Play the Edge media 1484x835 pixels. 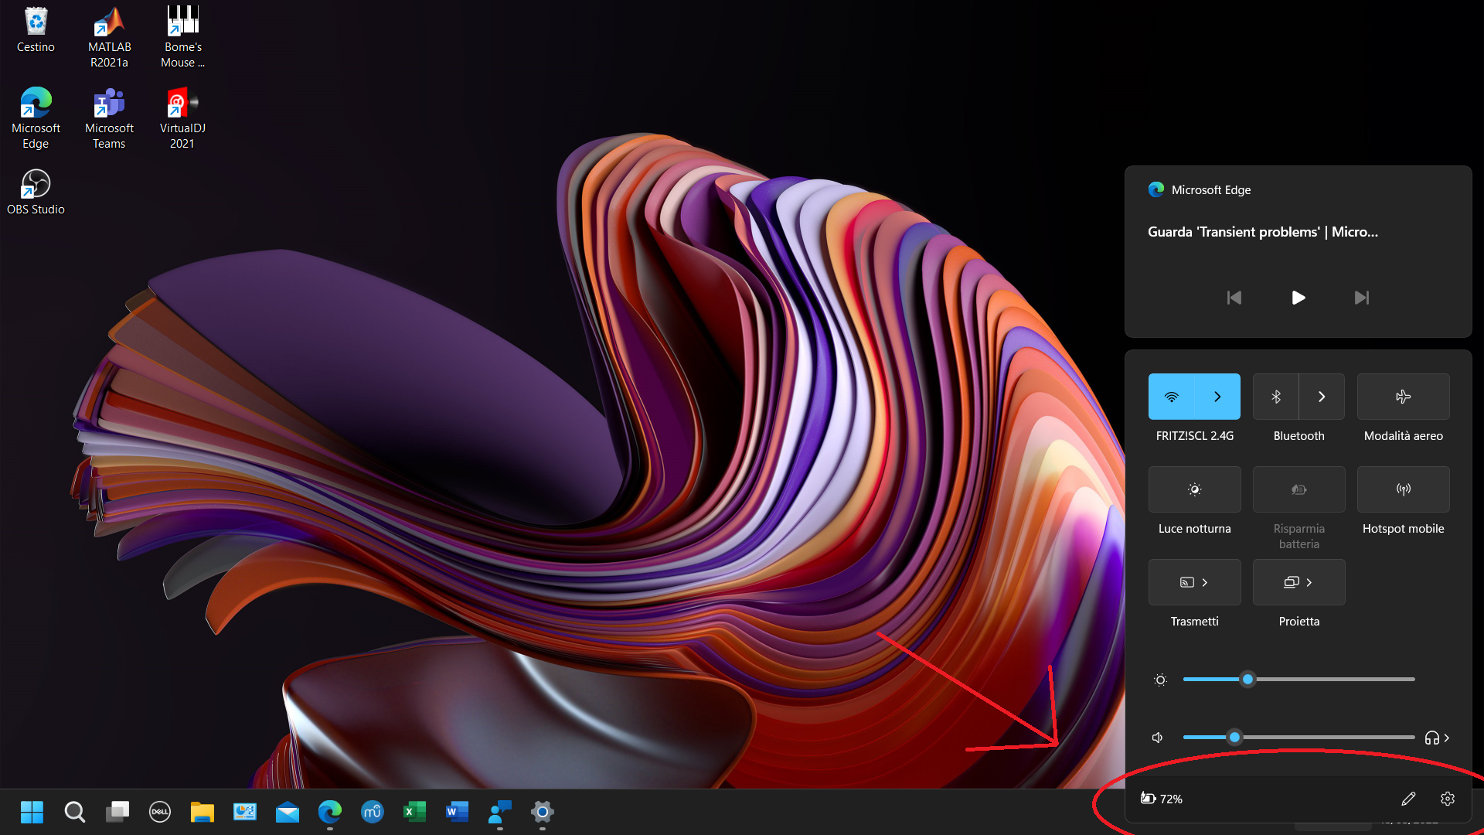point(1298,298)
